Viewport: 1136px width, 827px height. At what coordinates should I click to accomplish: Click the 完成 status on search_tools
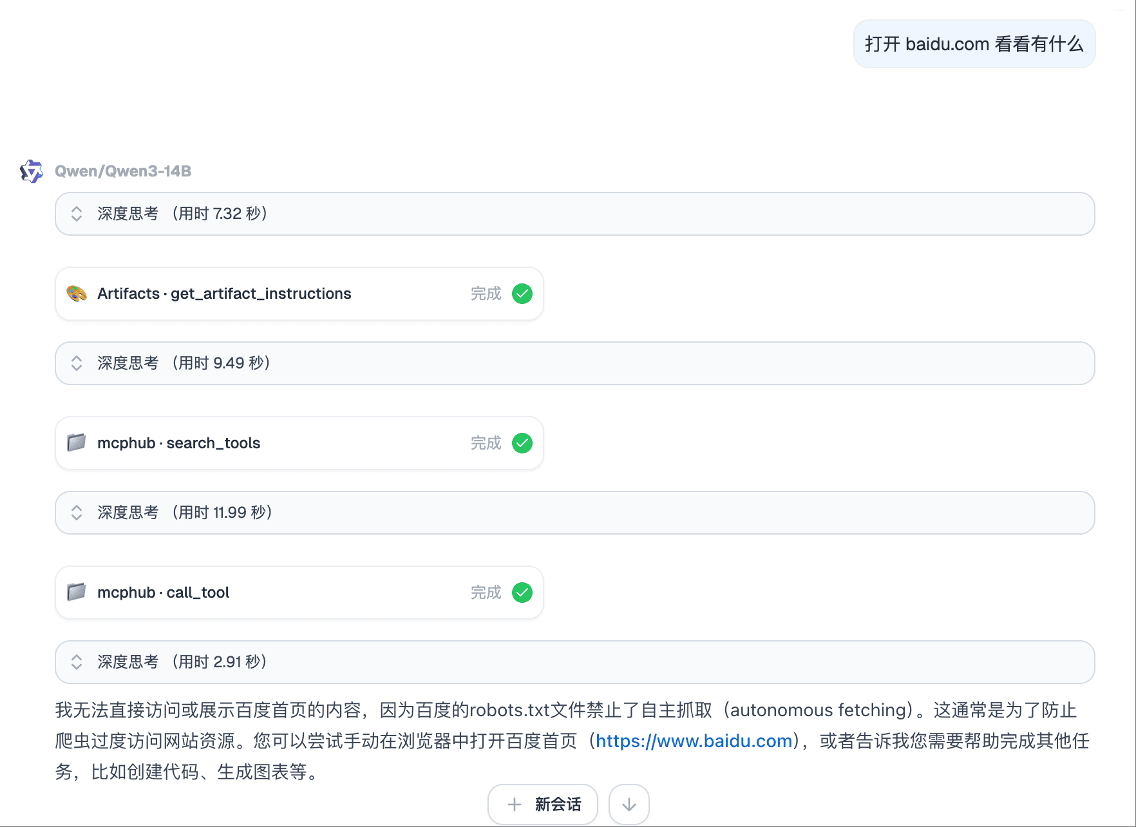(x=486, y=443)
